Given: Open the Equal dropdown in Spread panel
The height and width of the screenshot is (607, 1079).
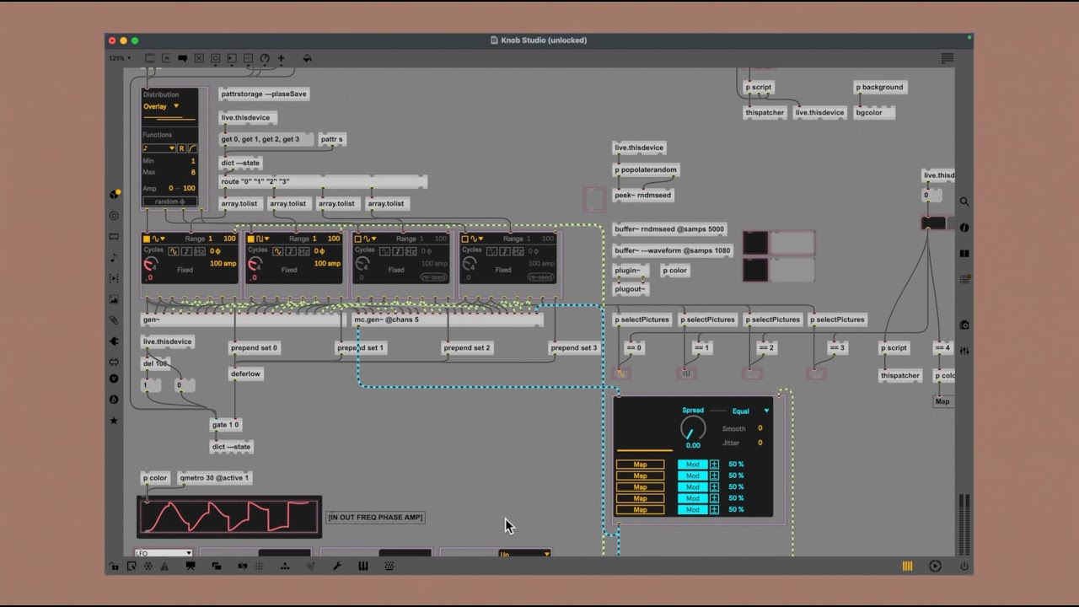Looking at the screenshot, I should pos(750,411).
